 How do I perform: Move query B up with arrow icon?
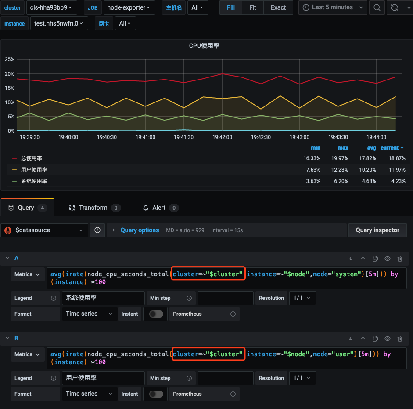tap(363, 339)
